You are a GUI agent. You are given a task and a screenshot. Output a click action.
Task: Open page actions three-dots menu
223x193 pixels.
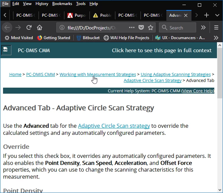click(132, 27)
